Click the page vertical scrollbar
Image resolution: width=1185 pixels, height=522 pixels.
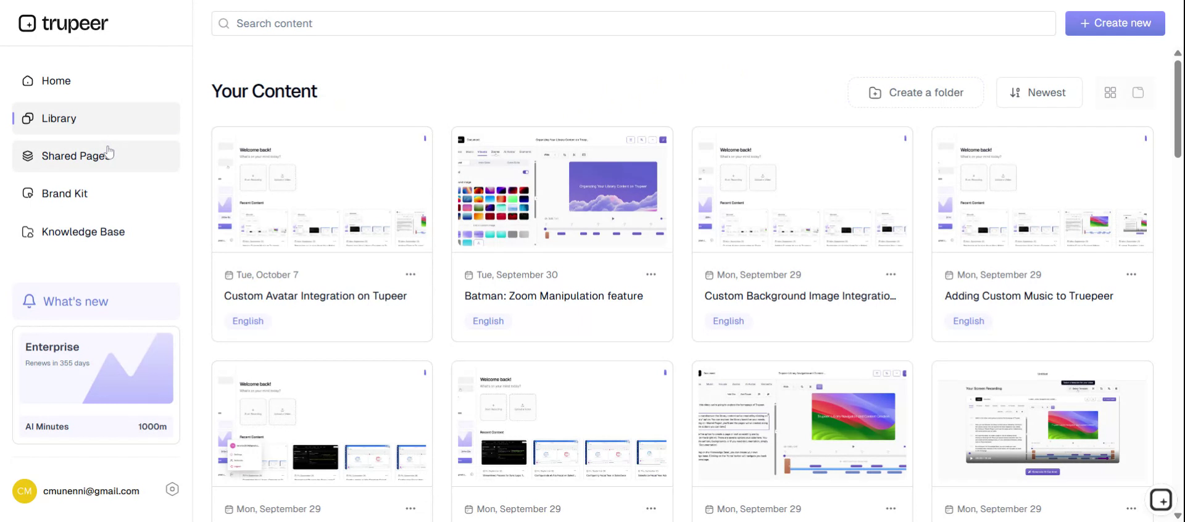coord(1178,108)
